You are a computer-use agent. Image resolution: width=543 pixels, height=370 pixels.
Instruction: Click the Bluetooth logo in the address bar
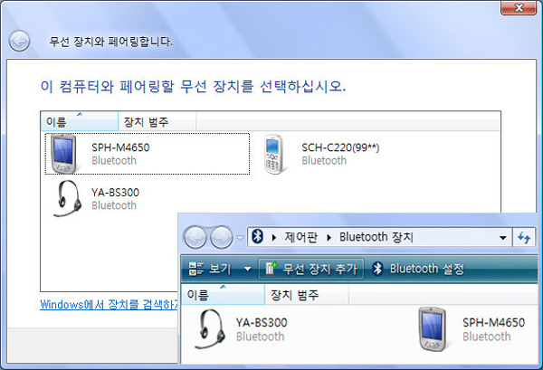257,237
